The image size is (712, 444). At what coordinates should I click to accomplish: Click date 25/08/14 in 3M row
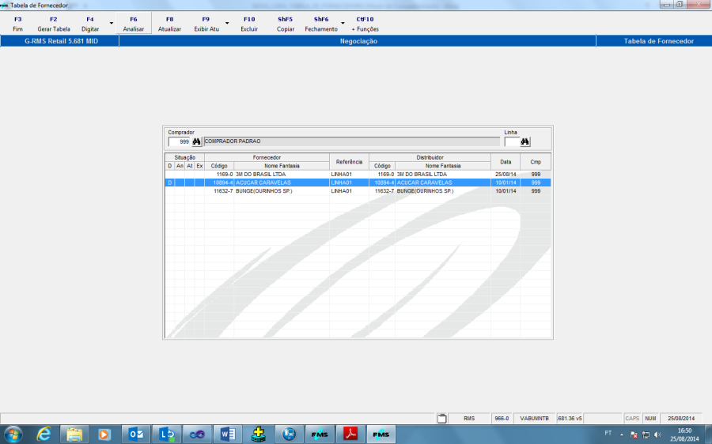pos(506,174)
